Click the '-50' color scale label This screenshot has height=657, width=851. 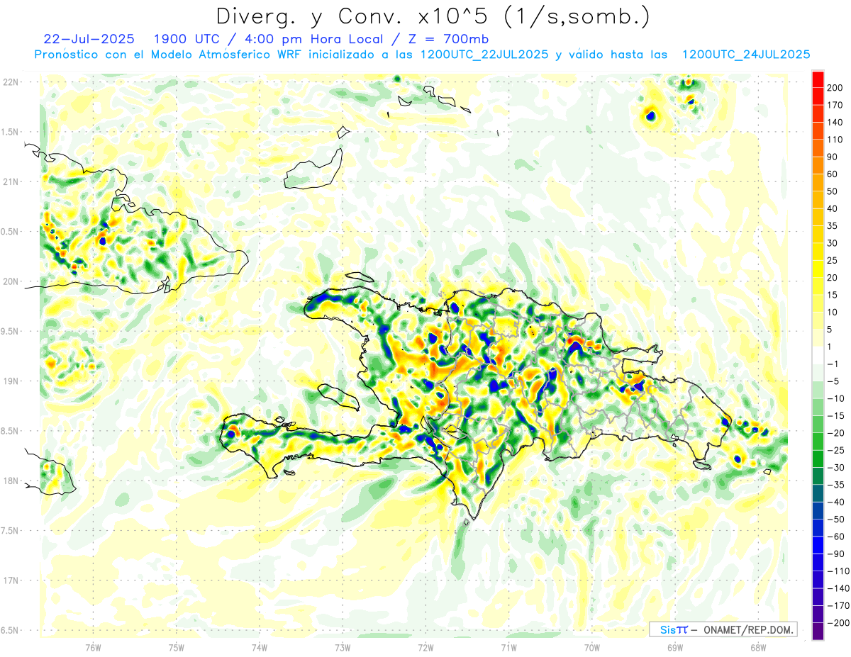(x=835, y=520)
